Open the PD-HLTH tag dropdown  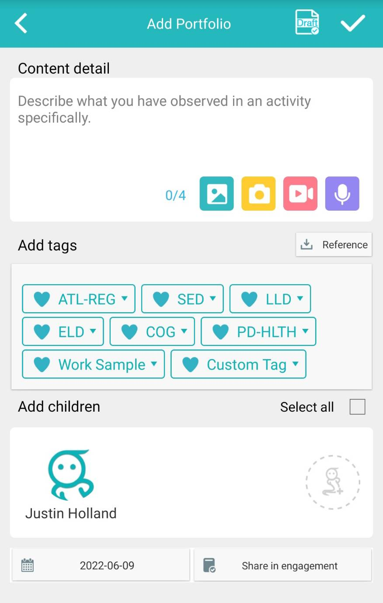click(x=258, y=332)
